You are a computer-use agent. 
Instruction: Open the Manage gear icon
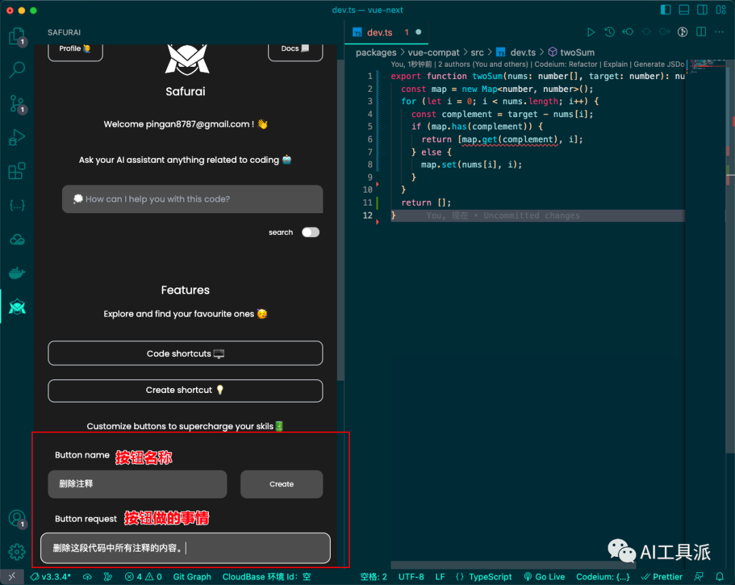tap(17, 552)
